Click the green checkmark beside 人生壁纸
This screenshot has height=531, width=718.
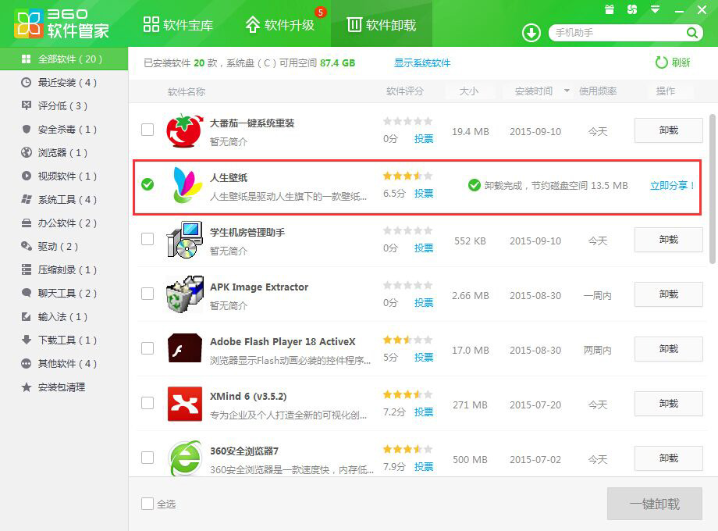[148, 184]
